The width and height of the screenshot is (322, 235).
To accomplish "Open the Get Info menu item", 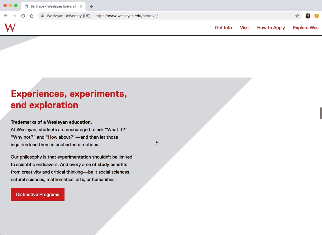I will (x=223, y=28).
